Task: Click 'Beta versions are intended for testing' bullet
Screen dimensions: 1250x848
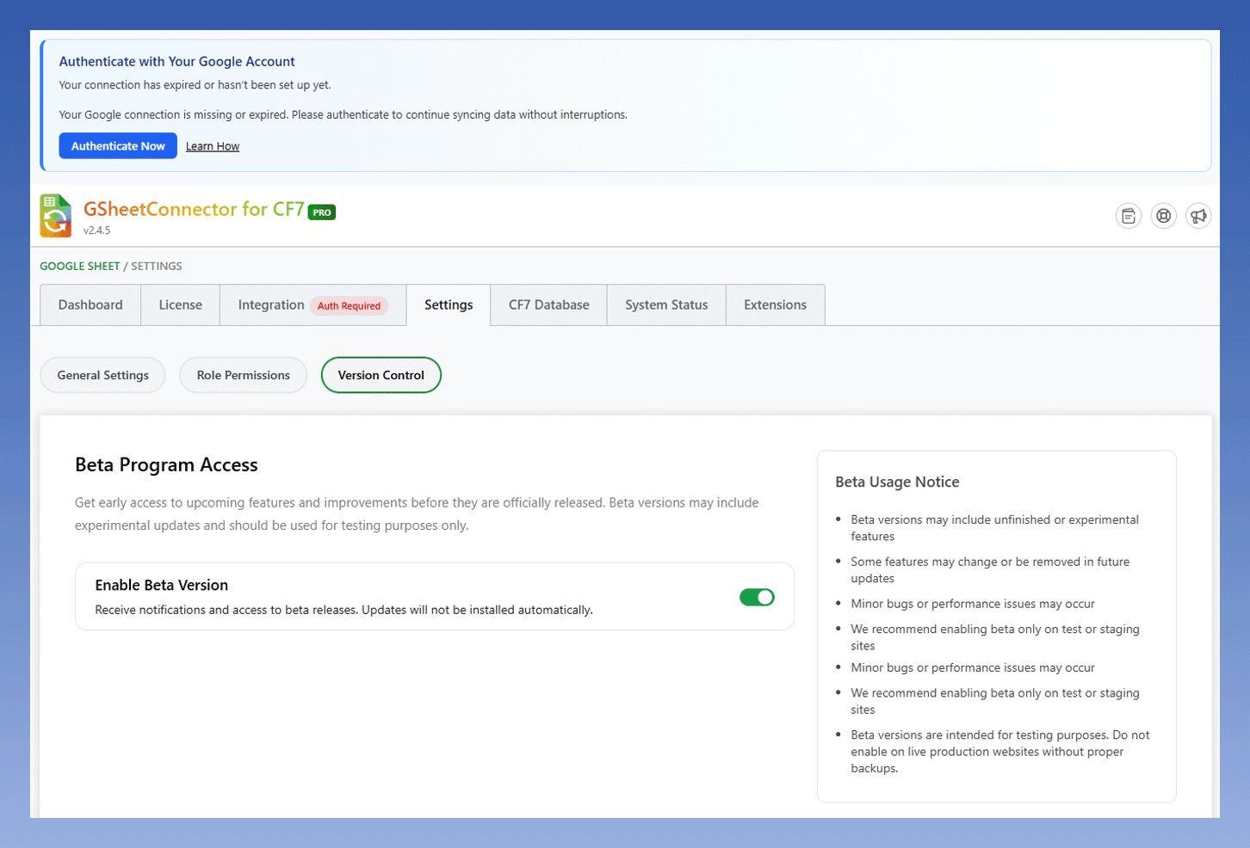Action: 1000,752
